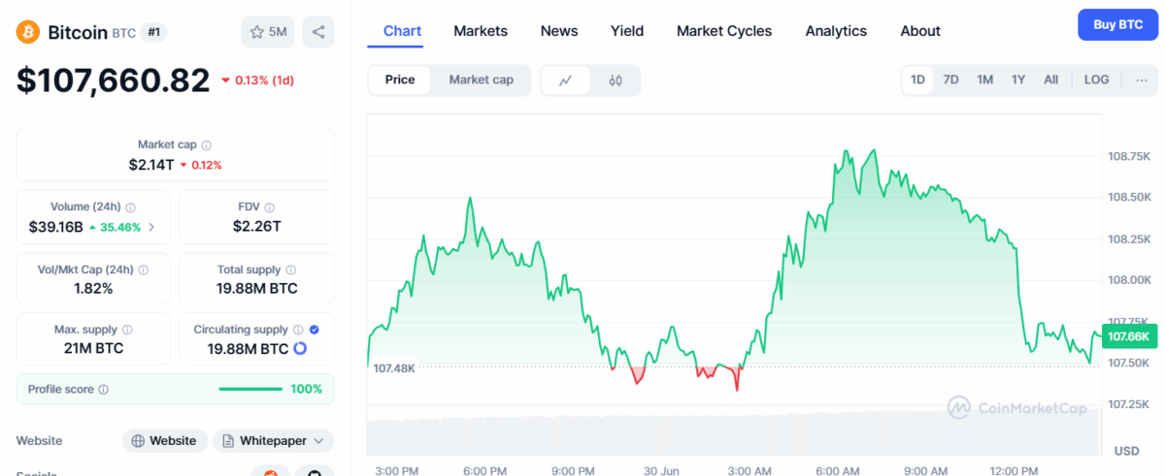Viewport: 1165px width, 476px height.
Task: Expand Volume (24h) details chevron
Action: click(x=151, y=227)
